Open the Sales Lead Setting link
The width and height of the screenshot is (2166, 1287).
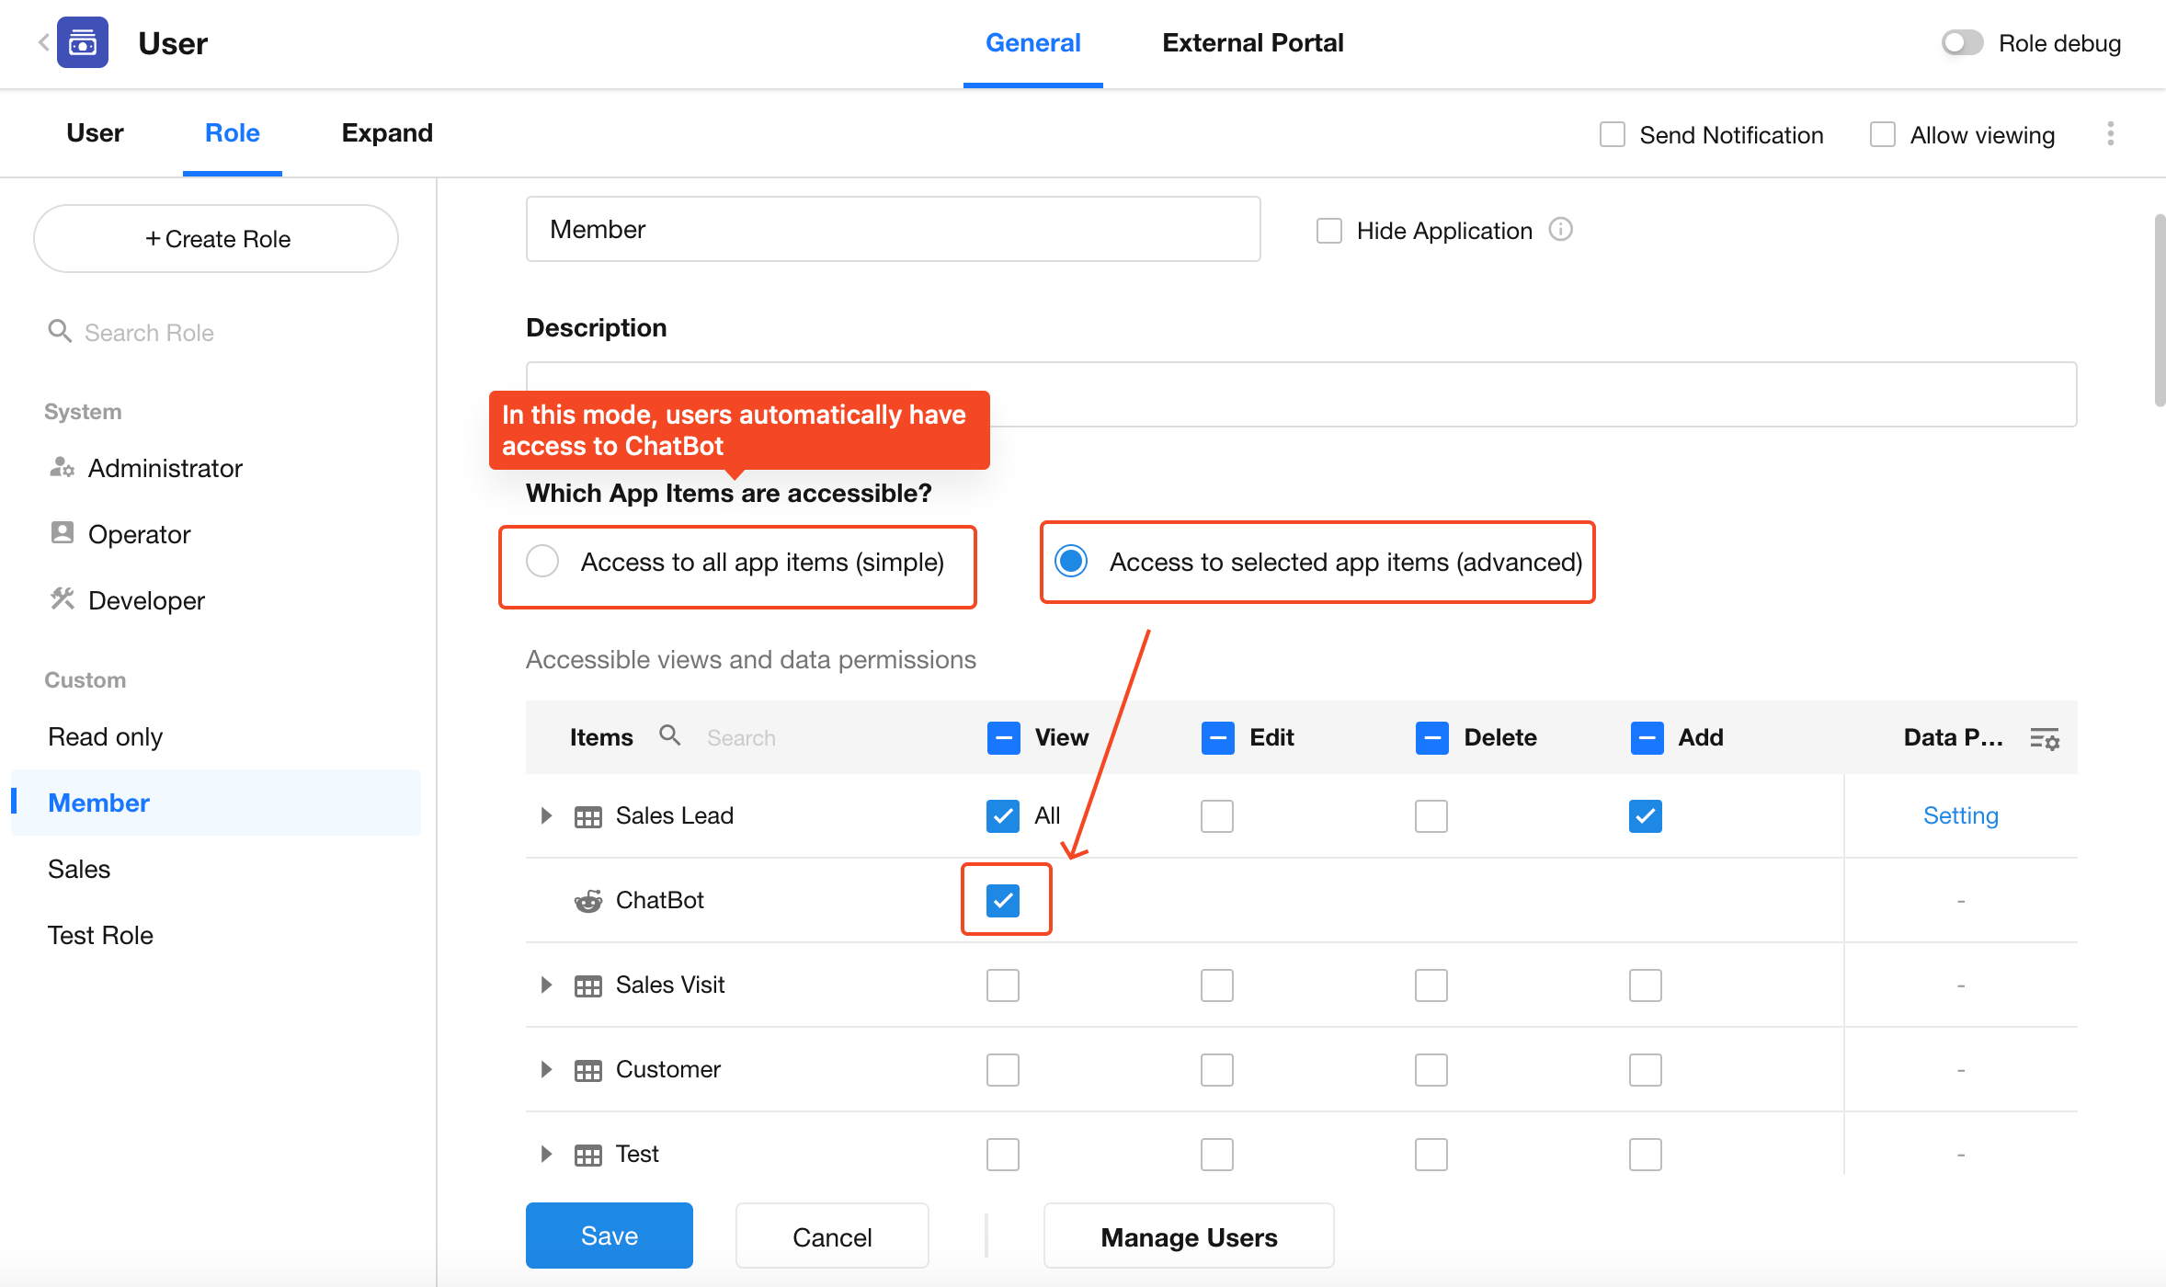[1960, 815]
